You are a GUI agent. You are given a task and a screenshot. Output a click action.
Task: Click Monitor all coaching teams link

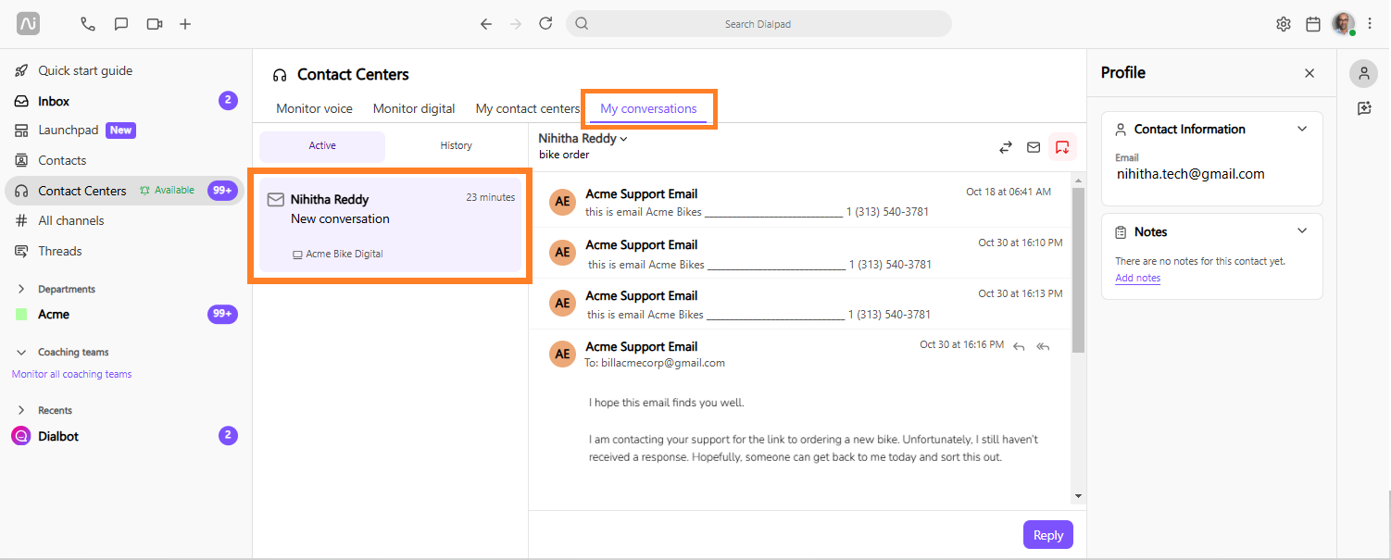71,374
